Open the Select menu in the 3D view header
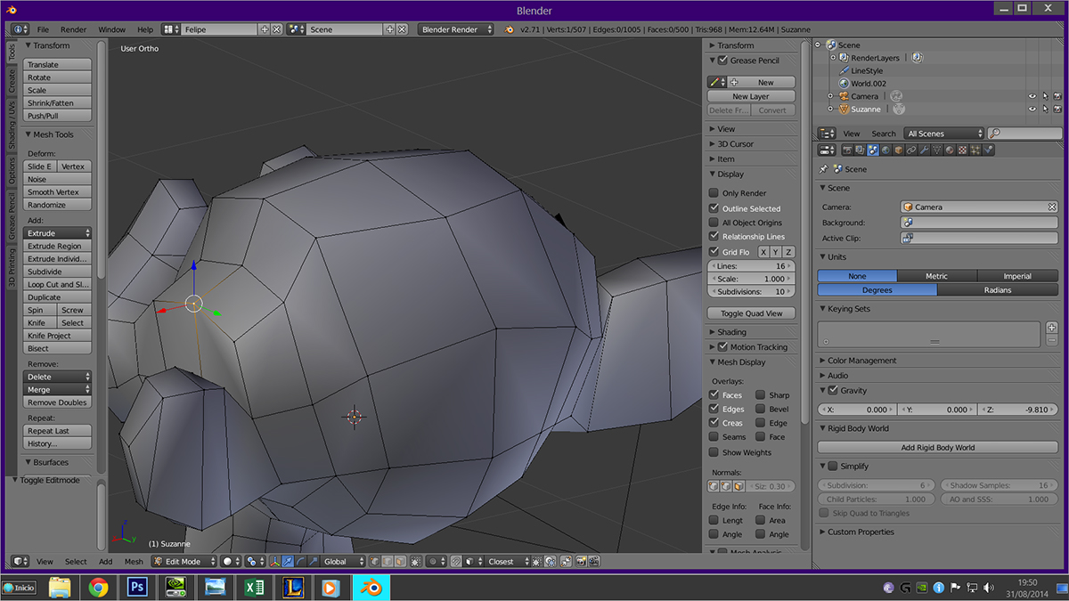 [76, 562]
